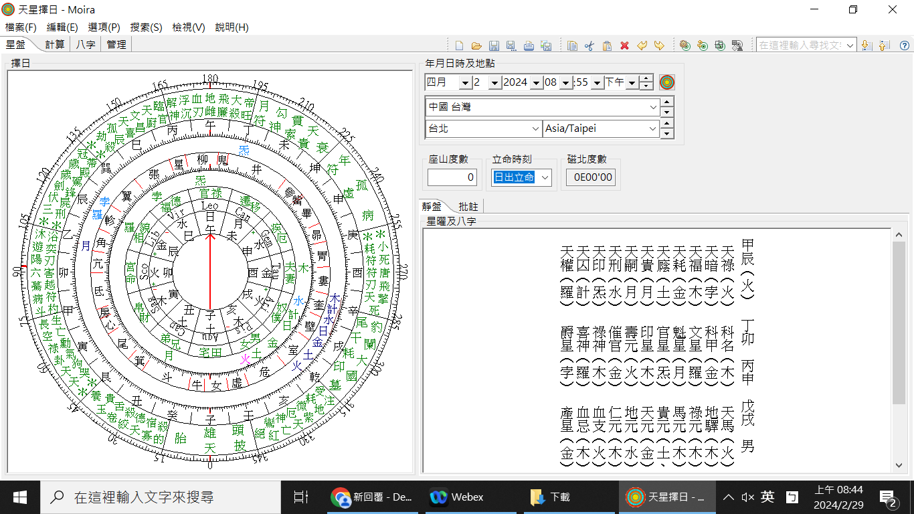Click the 星曜及八字 panel vertical scrollbar
This screenshot has height=514, width=914.
point(899,321)
